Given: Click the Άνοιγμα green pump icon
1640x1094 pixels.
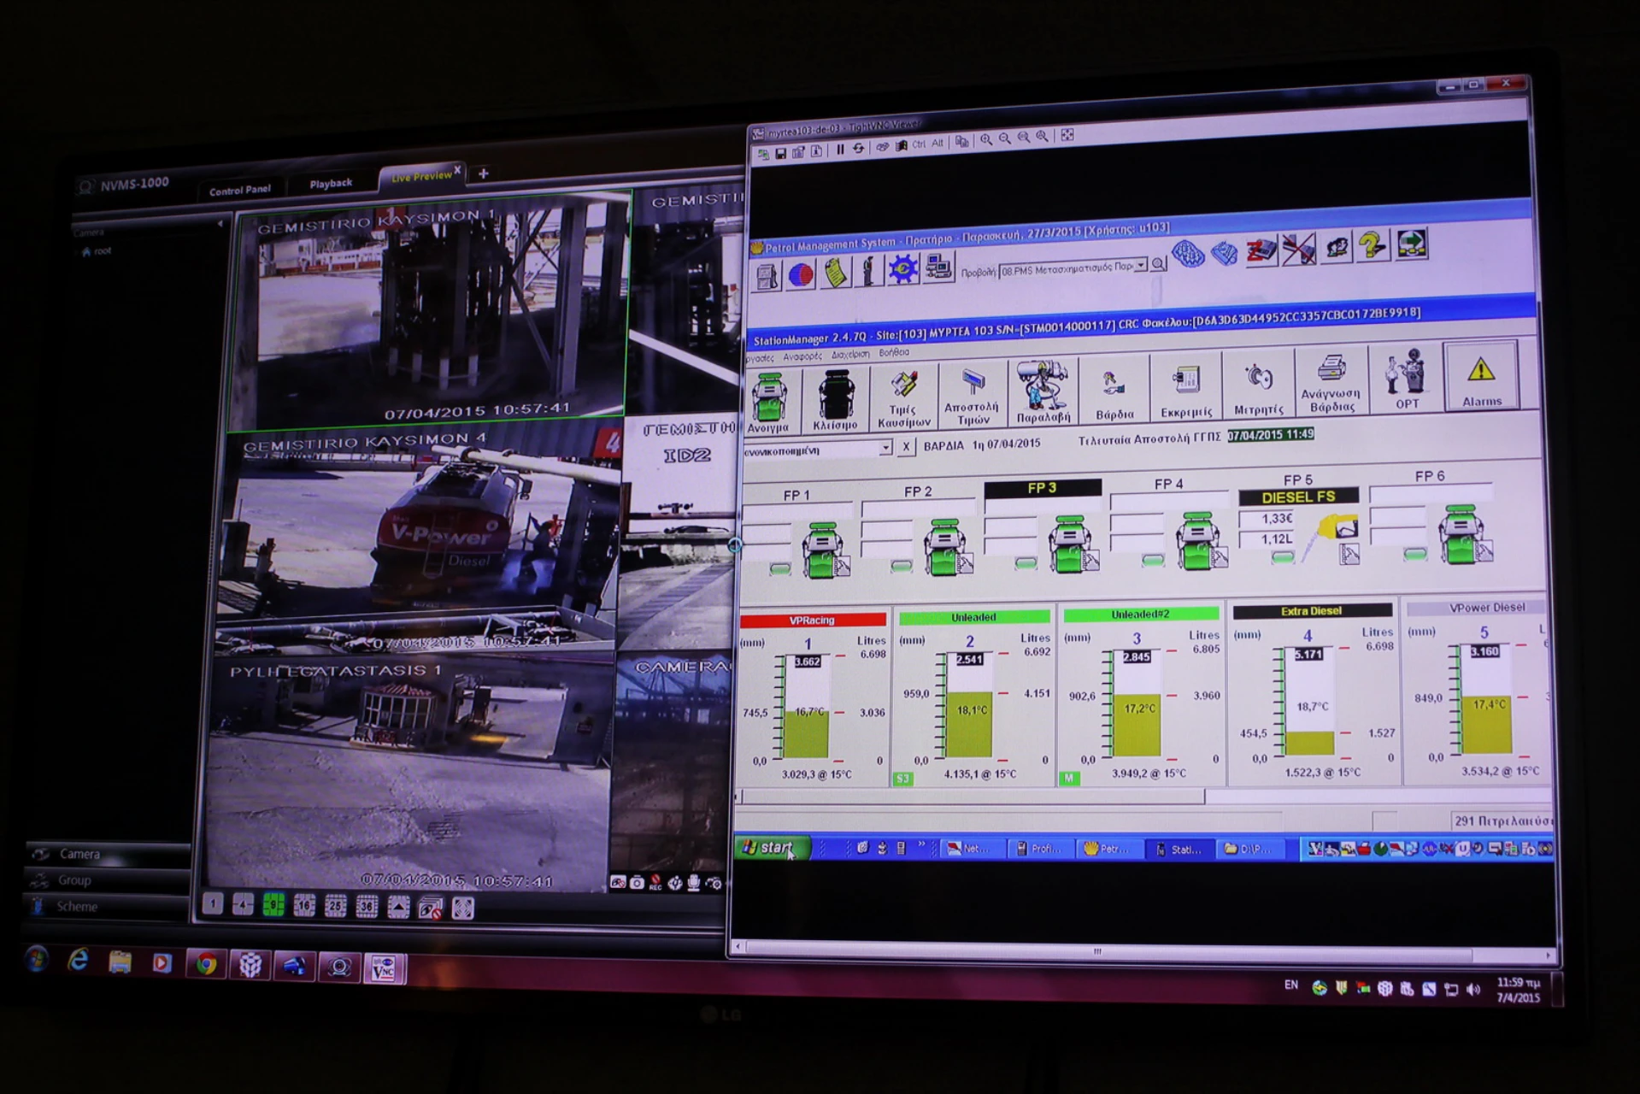Looking at the screenshot, I should [768, 402].
